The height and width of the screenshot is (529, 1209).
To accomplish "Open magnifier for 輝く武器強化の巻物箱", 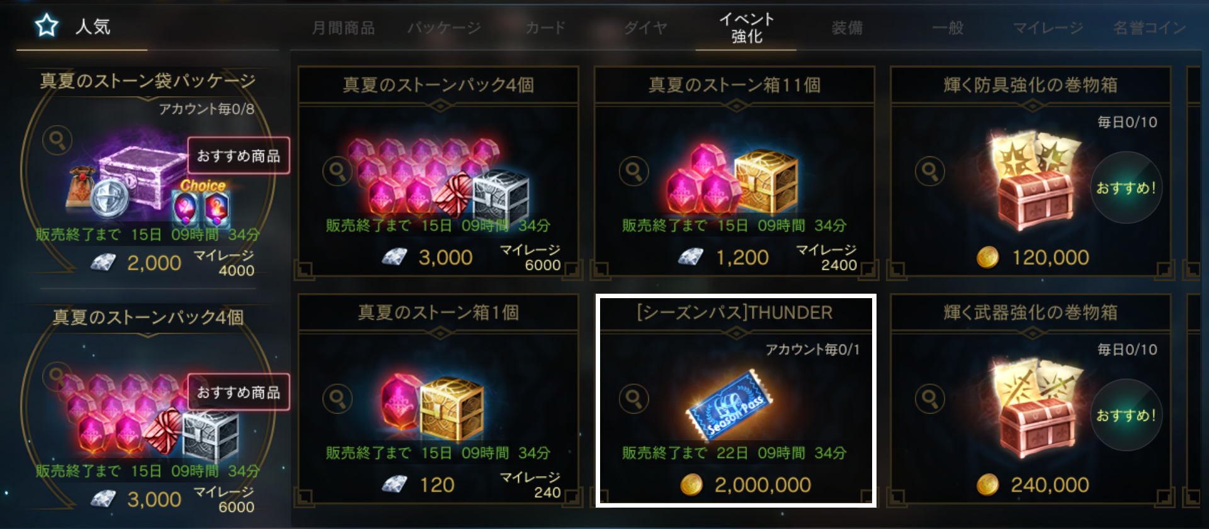I will pos(930,398).
